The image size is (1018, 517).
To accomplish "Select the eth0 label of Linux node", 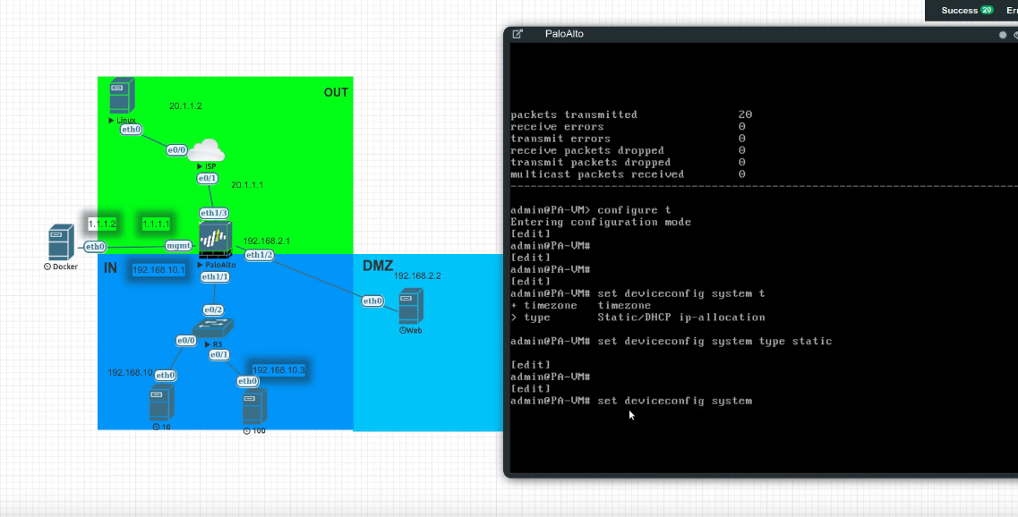I will [131, 130].
